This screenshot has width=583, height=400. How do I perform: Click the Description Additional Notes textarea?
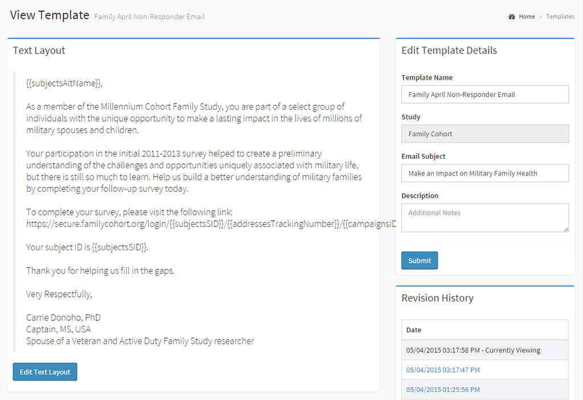pos(485,218)
